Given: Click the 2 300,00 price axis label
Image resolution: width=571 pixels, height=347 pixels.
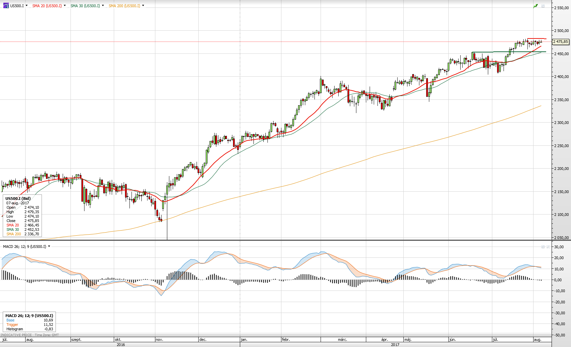Looking at the screenshot, I should pos(561,123).
